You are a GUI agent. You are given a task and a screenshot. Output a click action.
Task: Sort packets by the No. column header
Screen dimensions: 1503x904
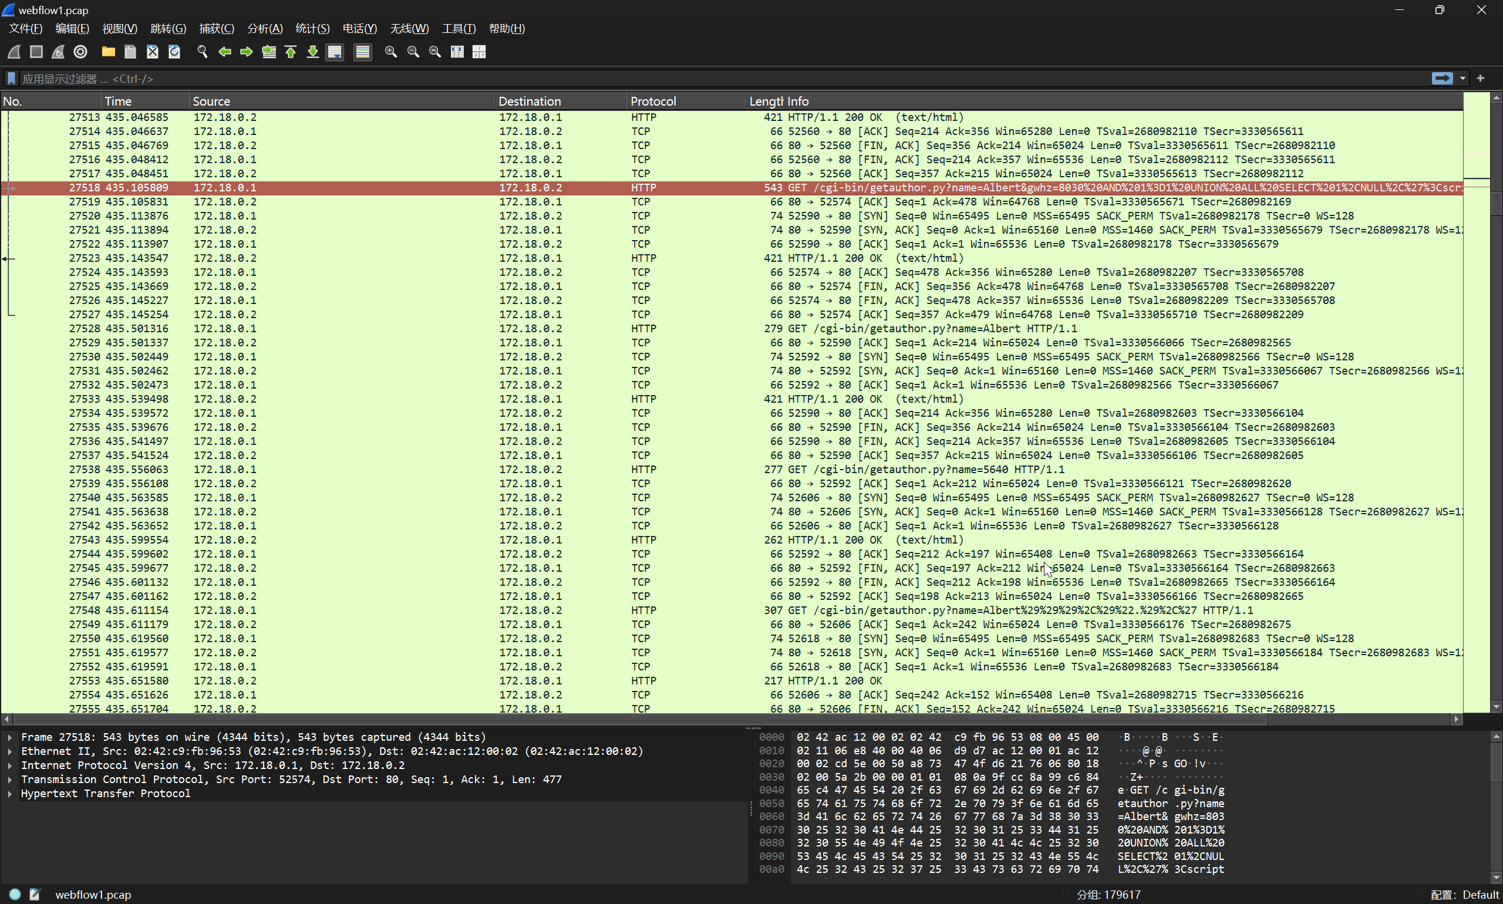pyautogui.click(x=51, y=101)
